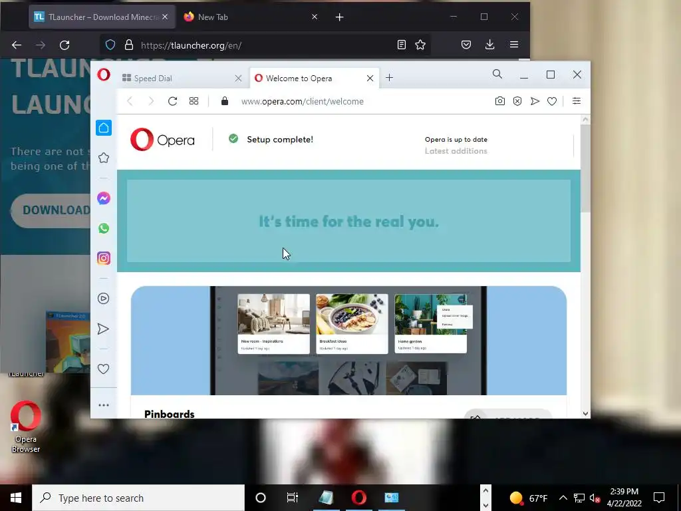
Task: Open Speed Dial grid button in Opera toolbar
Action: point(194,101)
